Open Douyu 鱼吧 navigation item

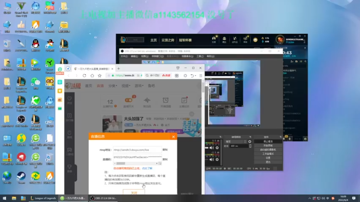click(x=151, y=86)
